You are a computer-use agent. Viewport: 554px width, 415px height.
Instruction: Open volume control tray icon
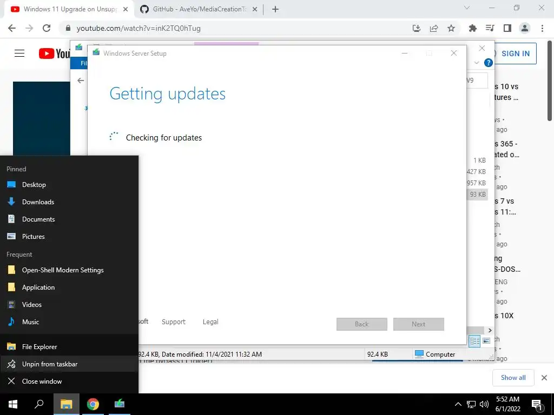coord(484,404)
